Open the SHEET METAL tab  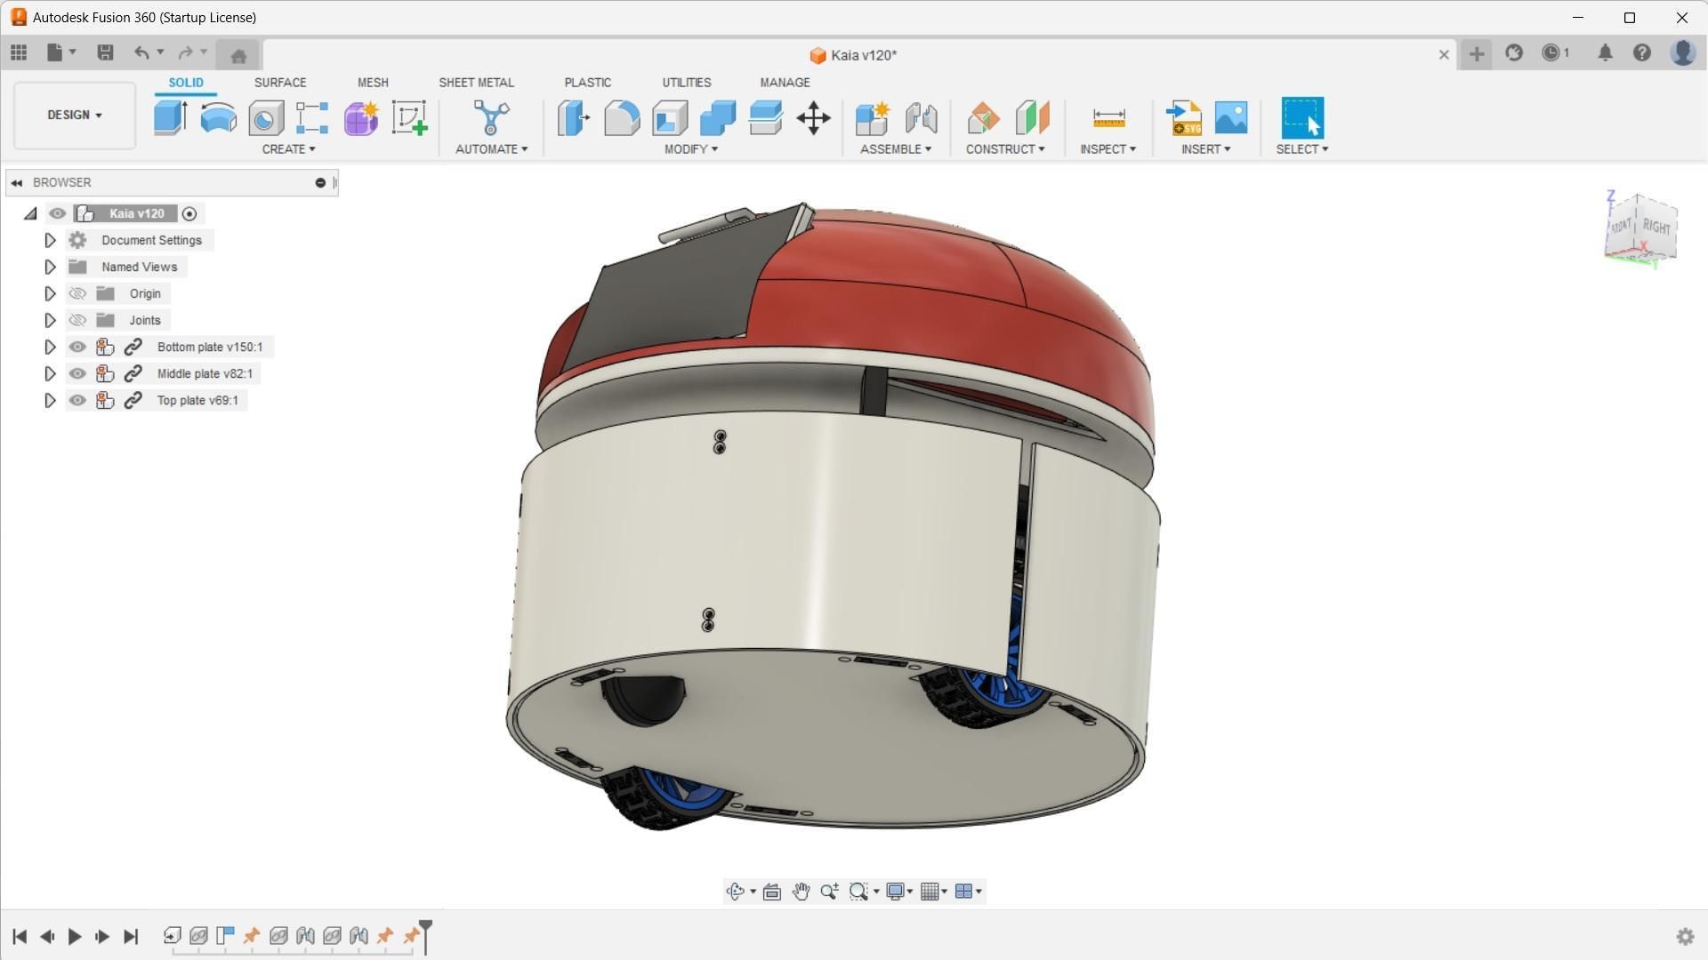tap(476, 82)
